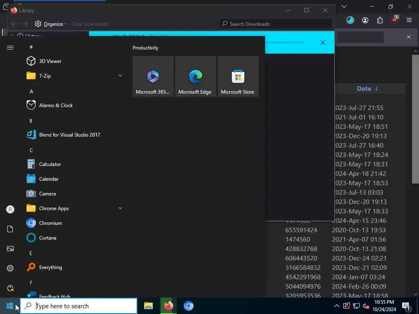Screen dimensions: 419x314
Task: Go back in the Library window
Action: [14, 24]
